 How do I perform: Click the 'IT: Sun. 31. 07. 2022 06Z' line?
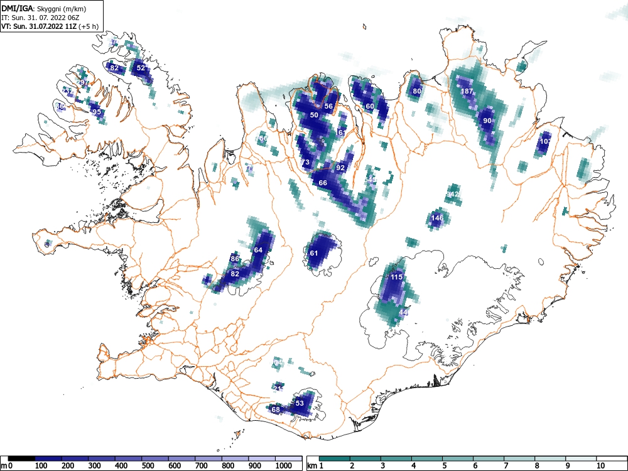[41, 18]
